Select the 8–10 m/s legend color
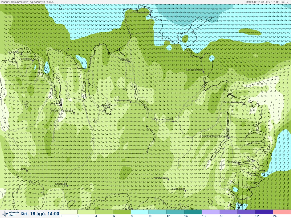 [x=140, y=212]
